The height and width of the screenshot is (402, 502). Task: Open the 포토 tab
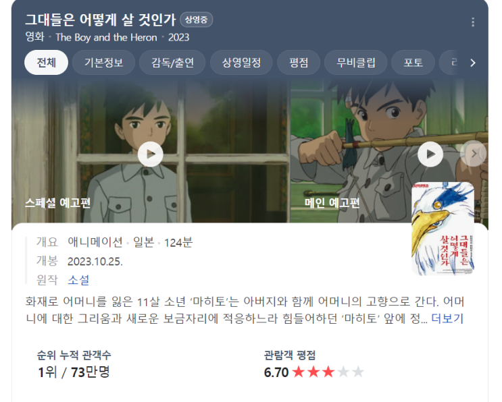pos(413,62)
